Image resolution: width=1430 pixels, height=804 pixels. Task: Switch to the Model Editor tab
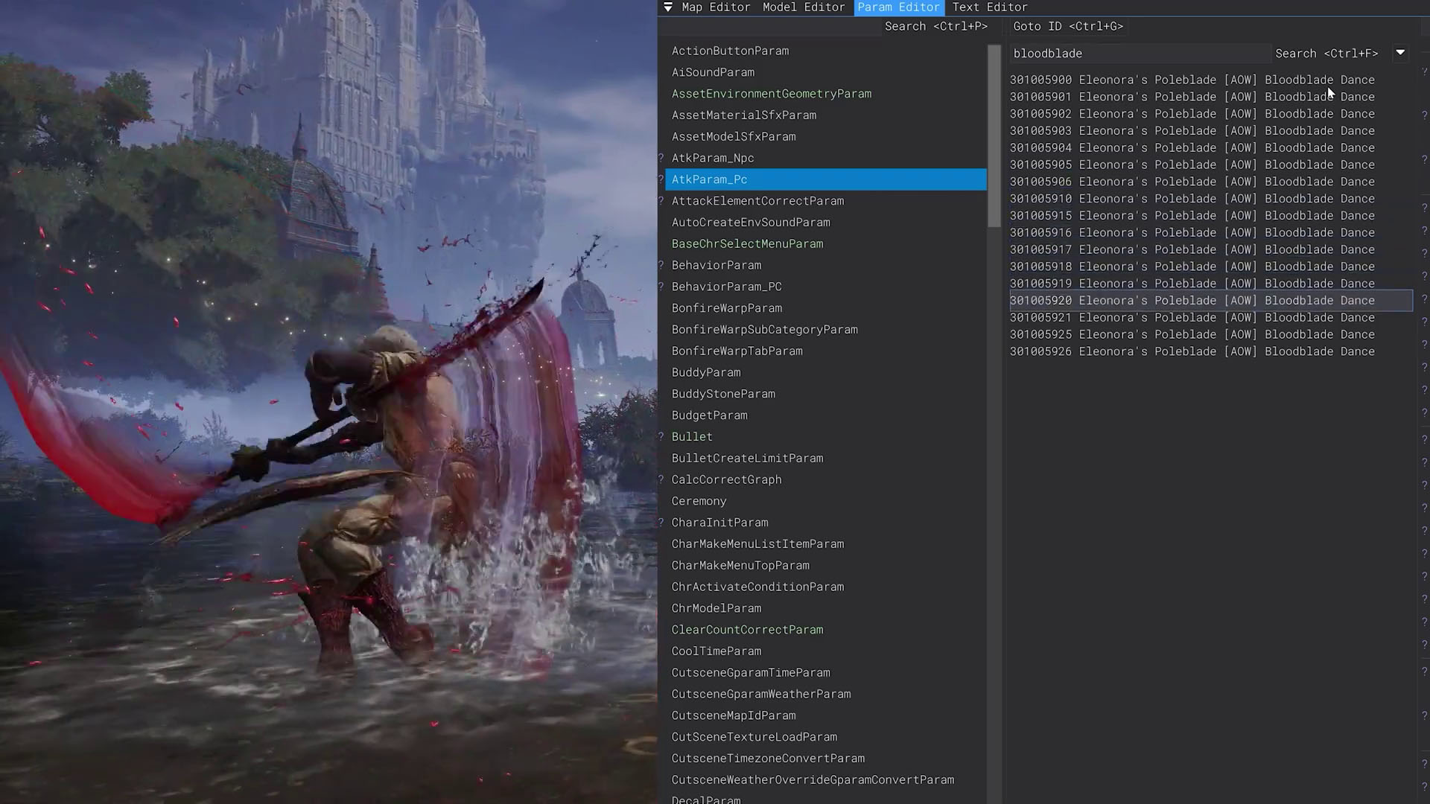click(x=804, y=7)
